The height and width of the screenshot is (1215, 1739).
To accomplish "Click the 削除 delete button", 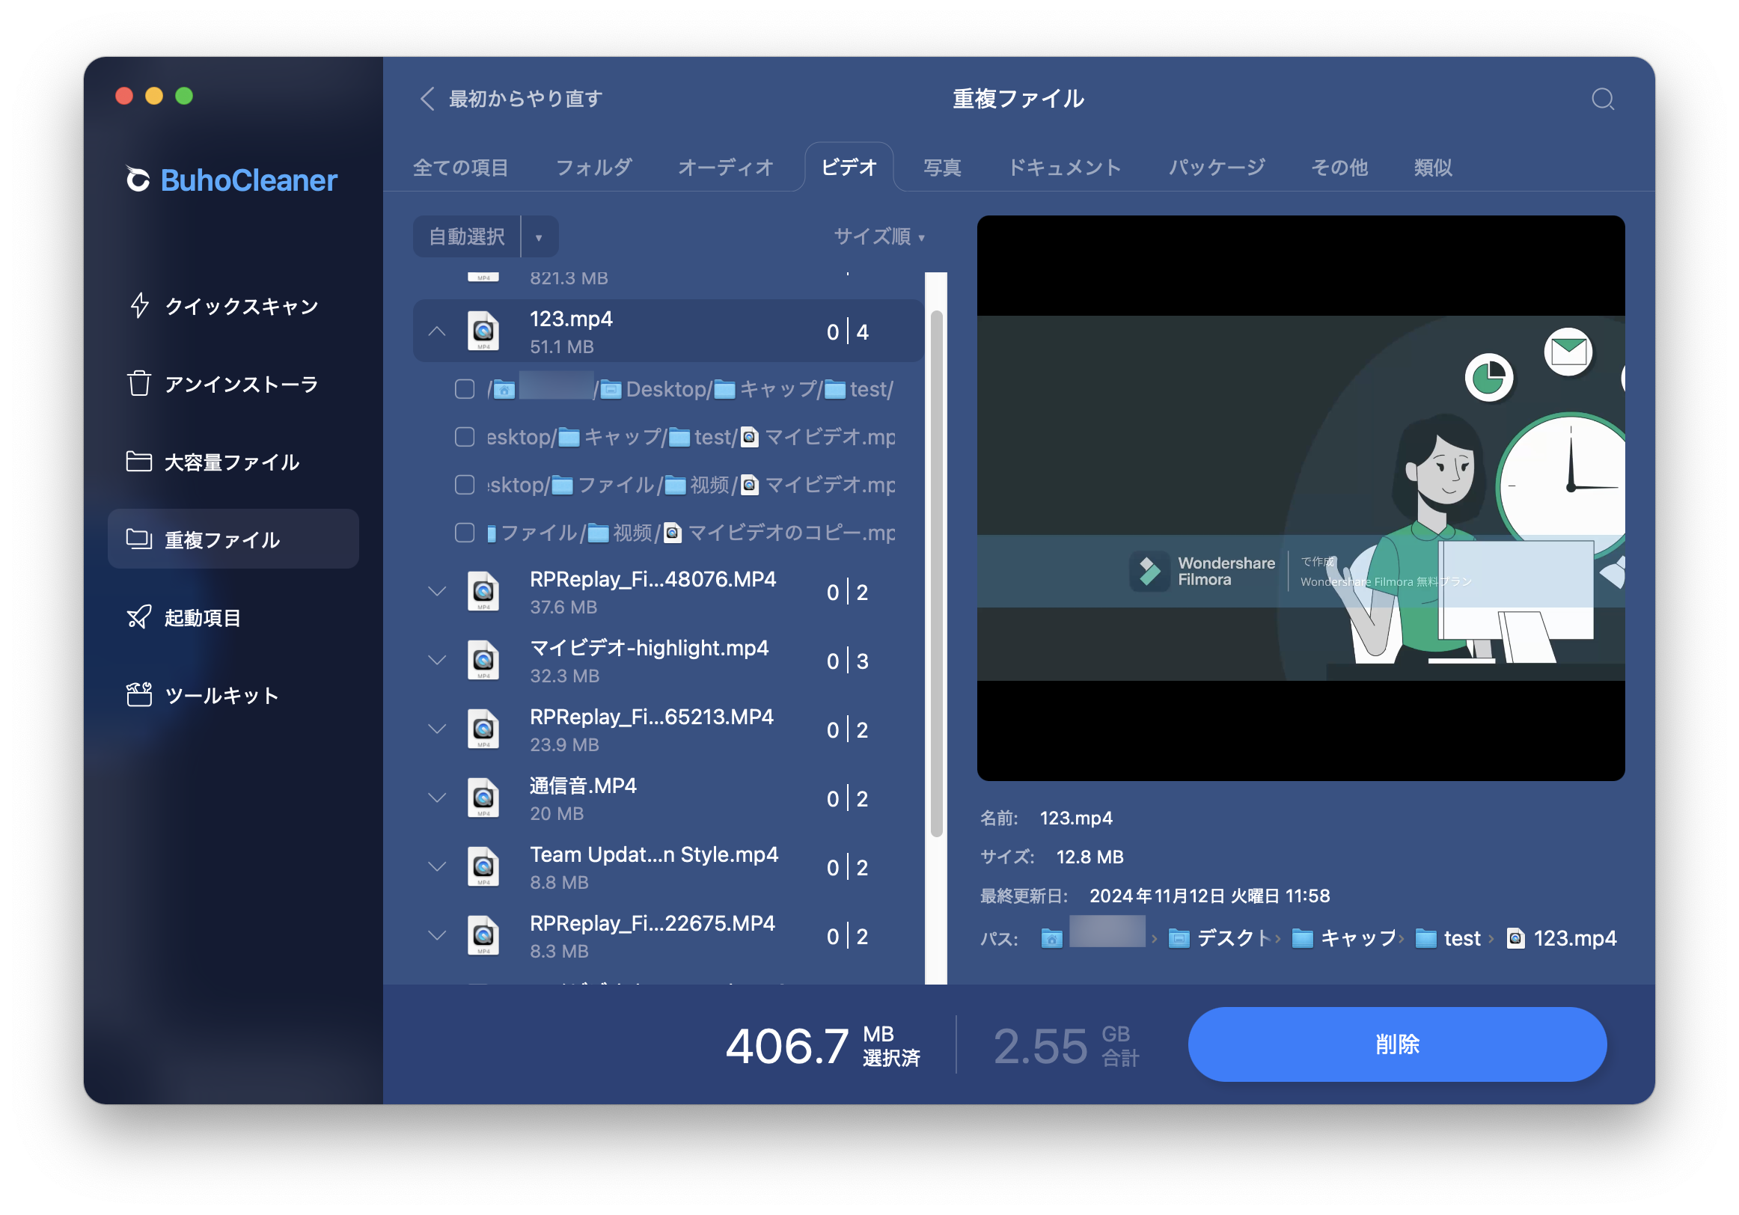I will (x=1396, y=1044).
